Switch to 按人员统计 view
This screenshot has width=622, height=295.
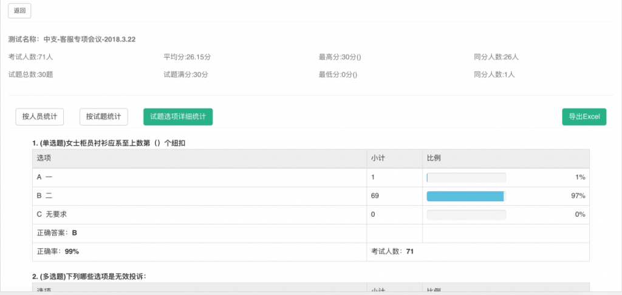(x=39, y=117)
